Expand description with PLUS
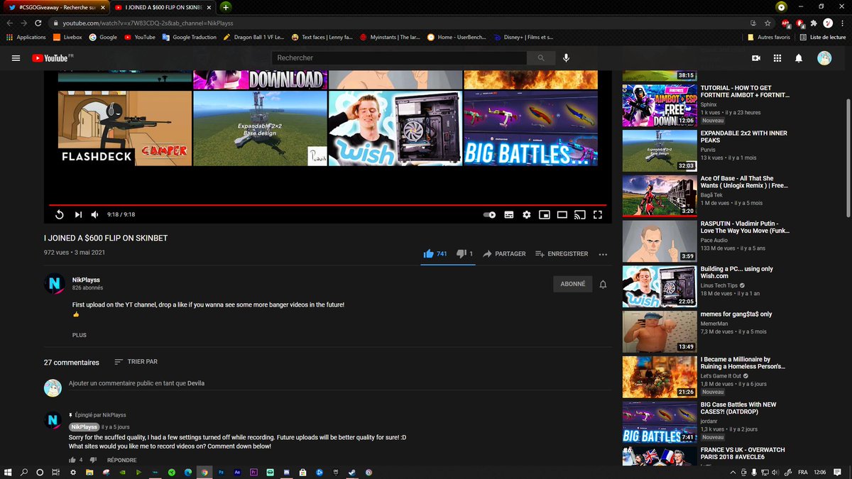Screen dimensions: 852x479 79,335
